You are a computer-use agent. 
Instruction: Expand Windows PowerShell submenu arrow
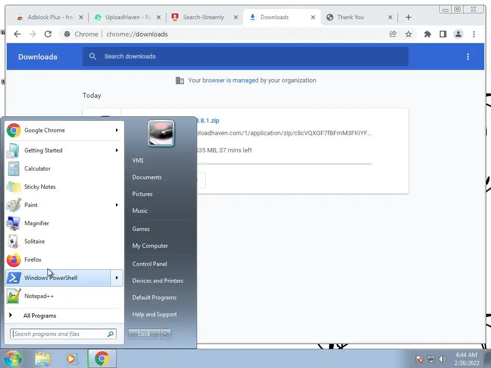(117, 277)
